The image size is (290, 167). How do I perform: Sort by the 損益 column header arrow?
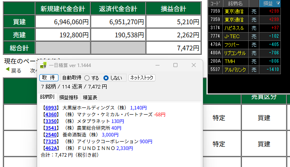click(x=278, y=3)
